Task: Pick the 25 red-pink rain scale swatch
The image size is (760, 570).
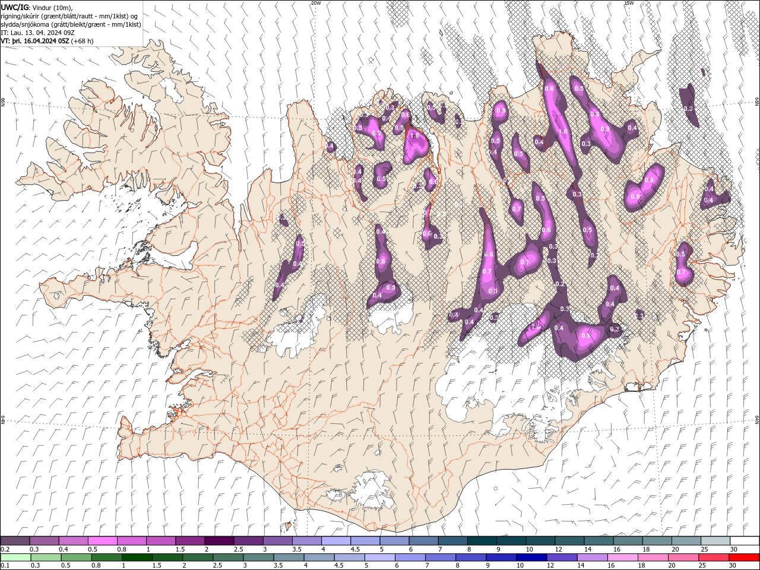Action: (714, 558)
